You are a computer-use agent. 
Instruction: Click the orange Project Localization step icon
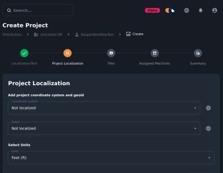[x=67, y=53]
